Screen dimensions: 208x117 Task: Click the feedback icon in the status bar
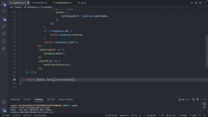click(200, 115)
